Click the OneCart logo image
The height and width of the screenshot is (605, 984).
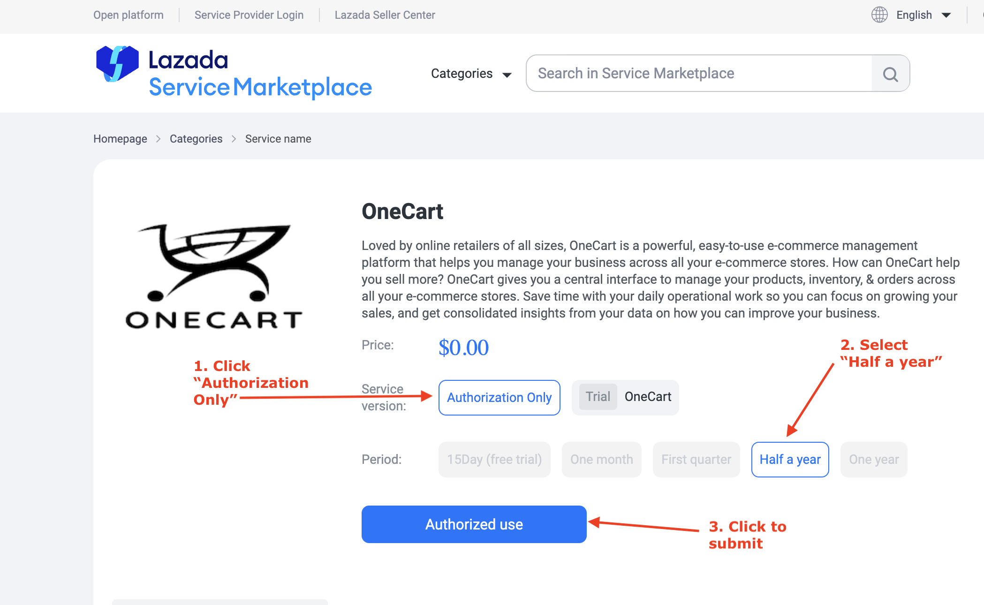point(214,276)
